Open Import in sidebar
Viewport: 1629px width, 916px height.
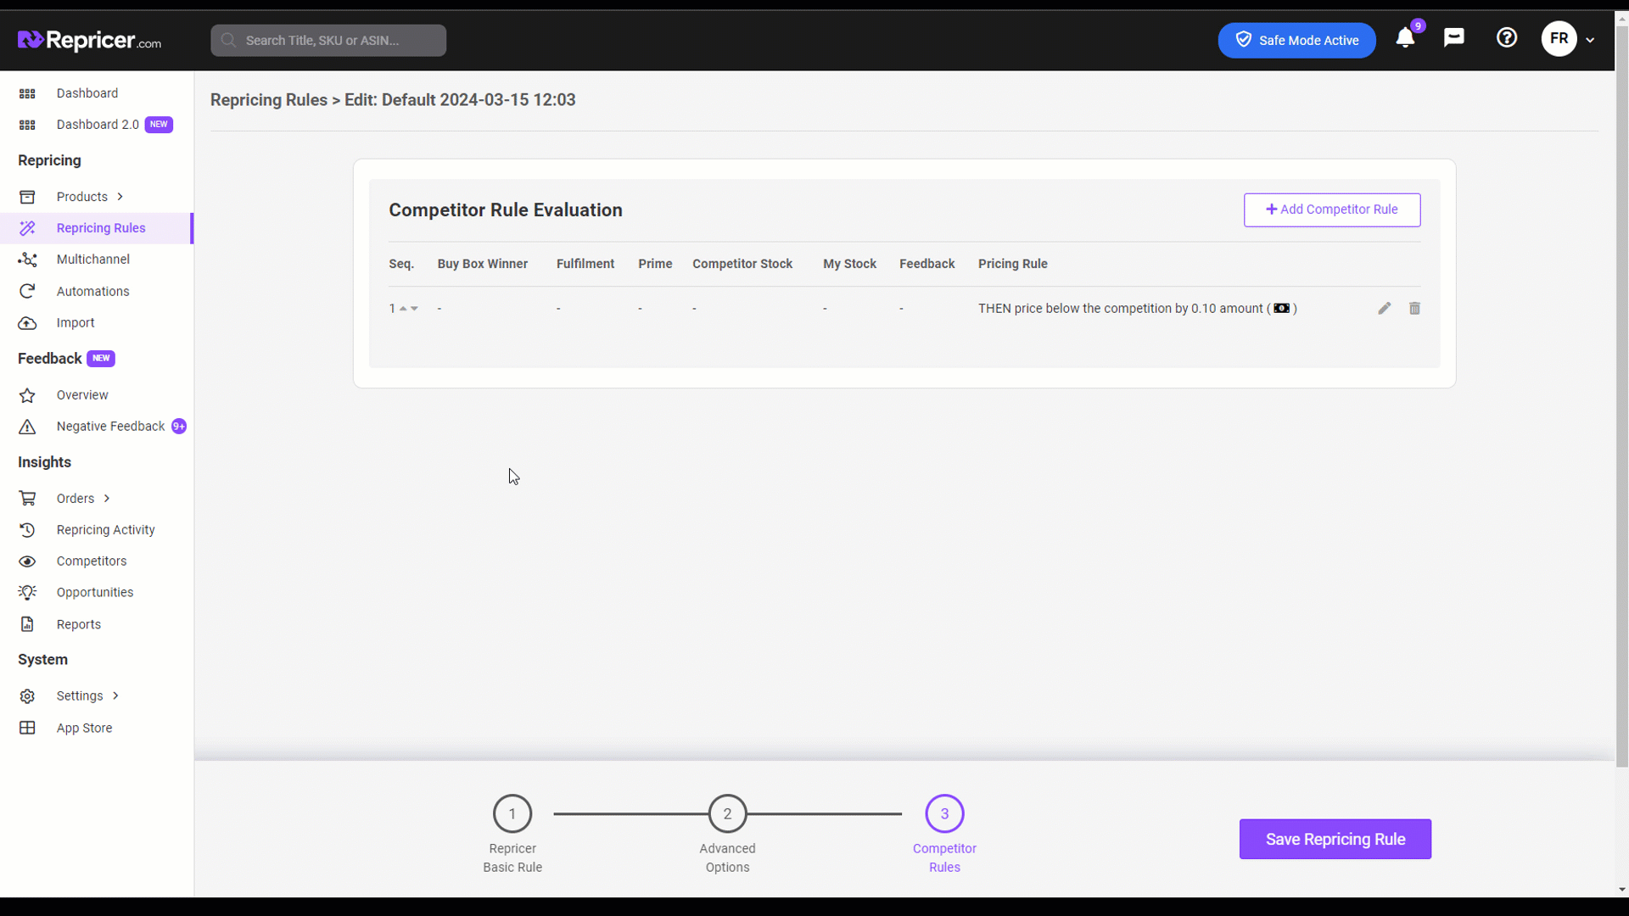point(76,322)
